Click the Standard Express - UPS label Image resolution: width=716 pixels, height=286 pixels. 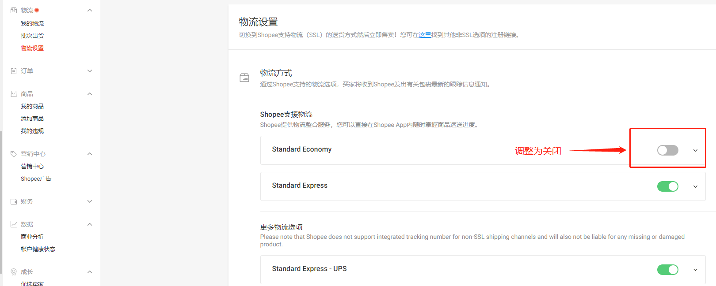(x=309, y=269)
